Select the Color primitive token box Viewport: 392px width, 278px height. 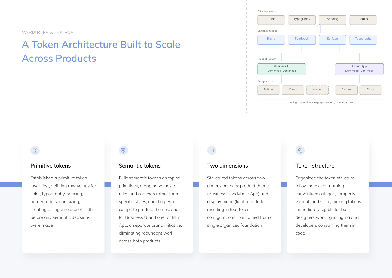coord(271,20)
